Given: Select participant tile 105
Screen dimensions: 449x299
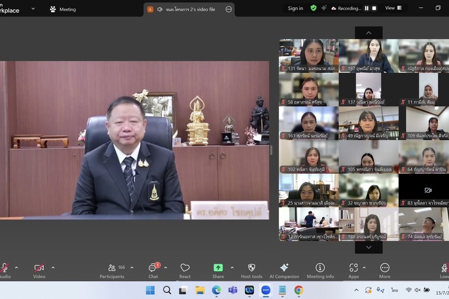Looking at the screenshot, I should (369, 157).
